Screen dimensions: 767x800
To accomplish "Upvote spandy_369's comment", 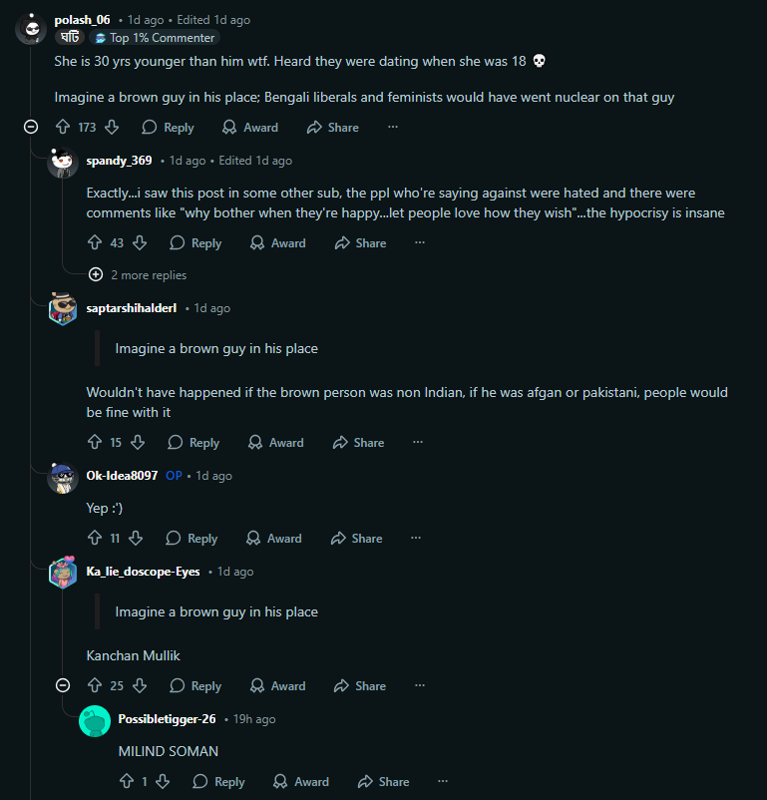I will pyautogui.click(x=96, y=243).
